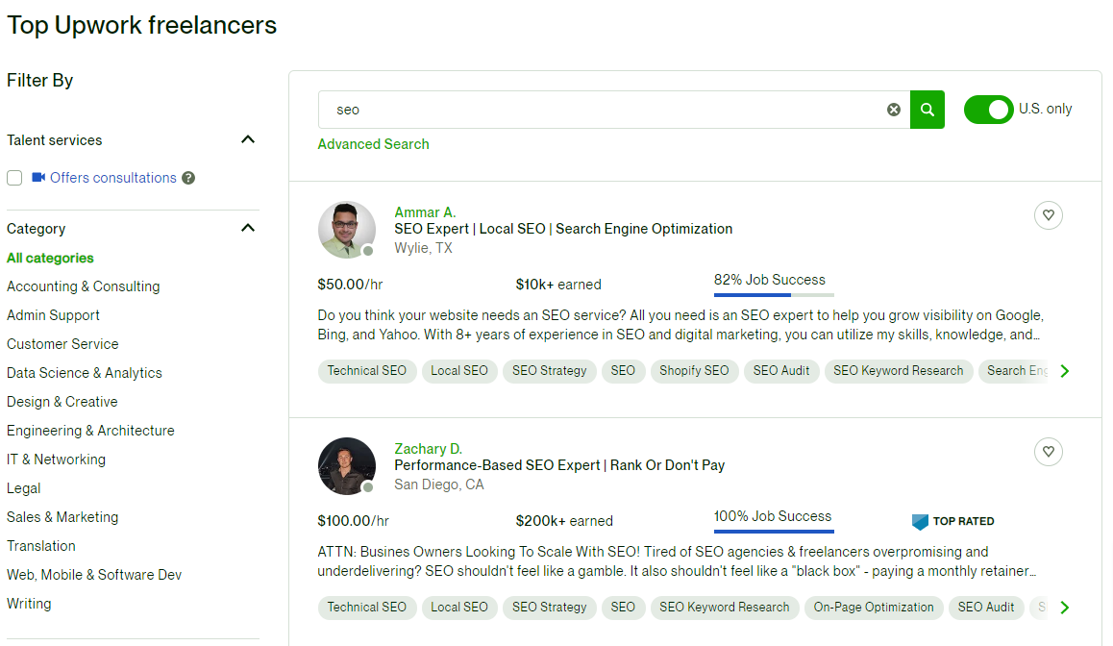Open Advanced Search link
This screenshot has width=1113, height=646.
coord(373,144)
